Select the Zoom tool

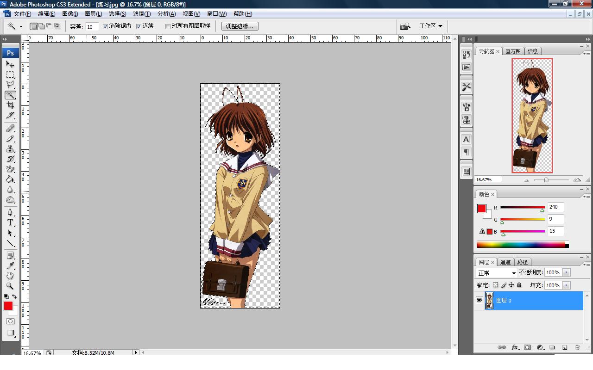point(10,286)
